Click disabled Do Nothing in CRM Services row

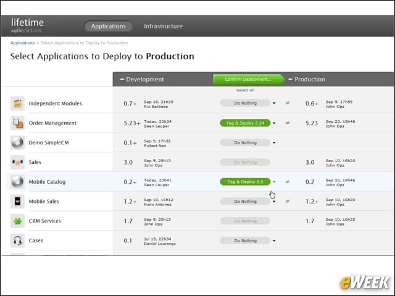coord(245,221)
